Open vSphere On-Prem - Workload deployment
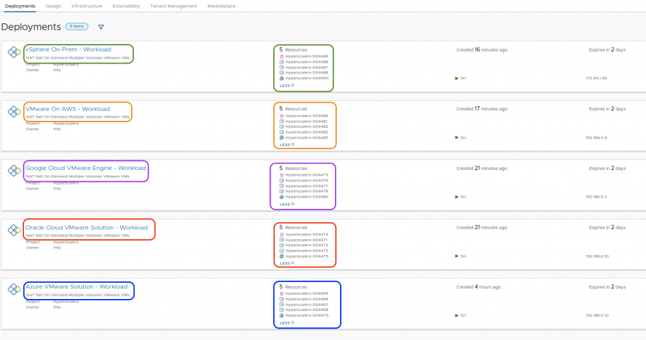This screenshot has height=340, width=646. 68,49
